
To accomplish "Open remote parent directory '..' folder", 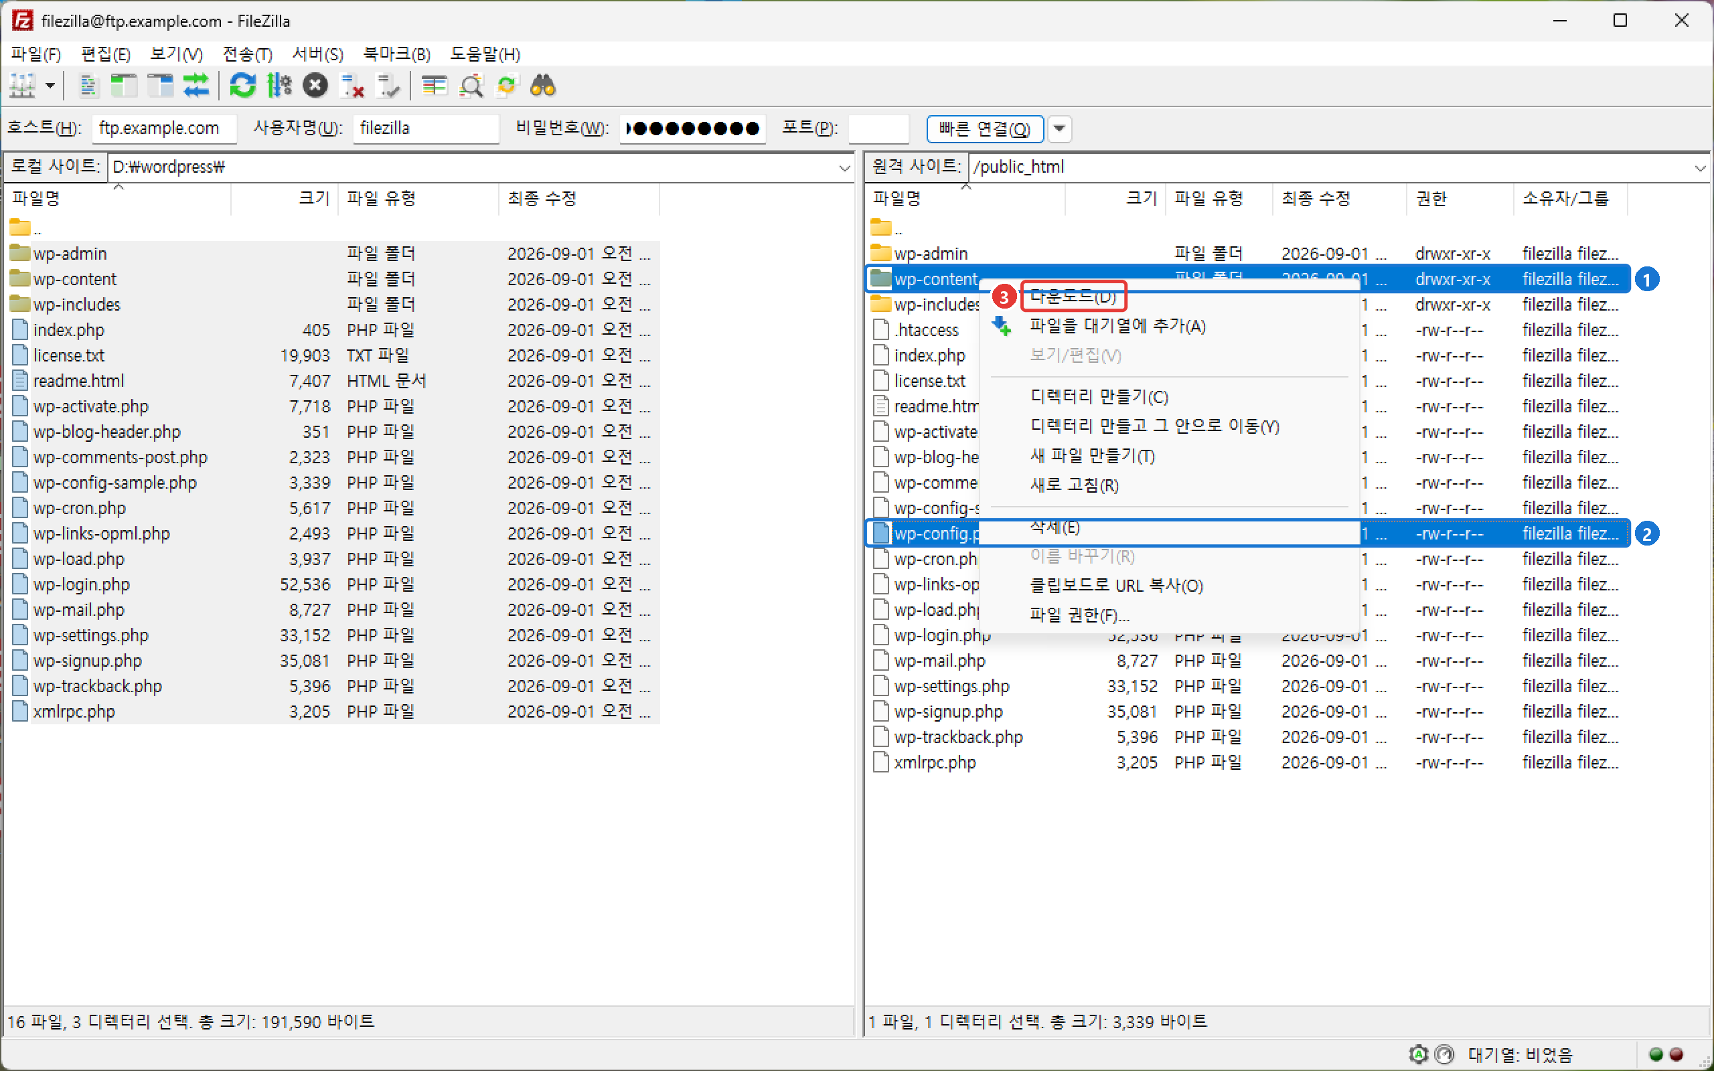I will tap(886, 228).
